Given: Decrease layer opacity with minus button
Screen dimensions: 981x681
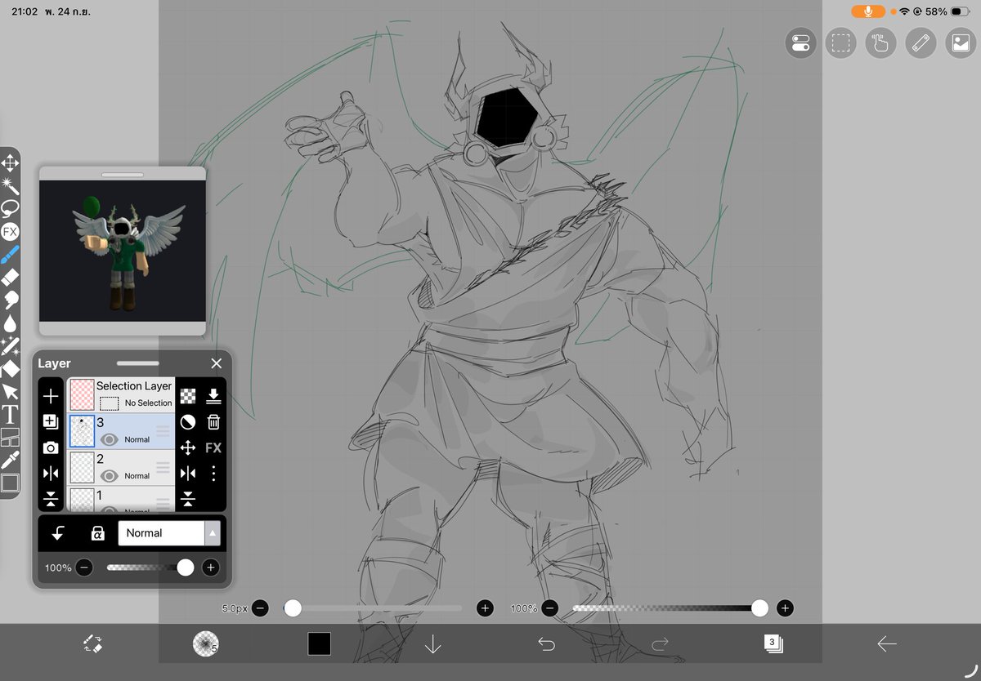Looking at the screenshot, I should pyautogui.click(x=85, y=567).
